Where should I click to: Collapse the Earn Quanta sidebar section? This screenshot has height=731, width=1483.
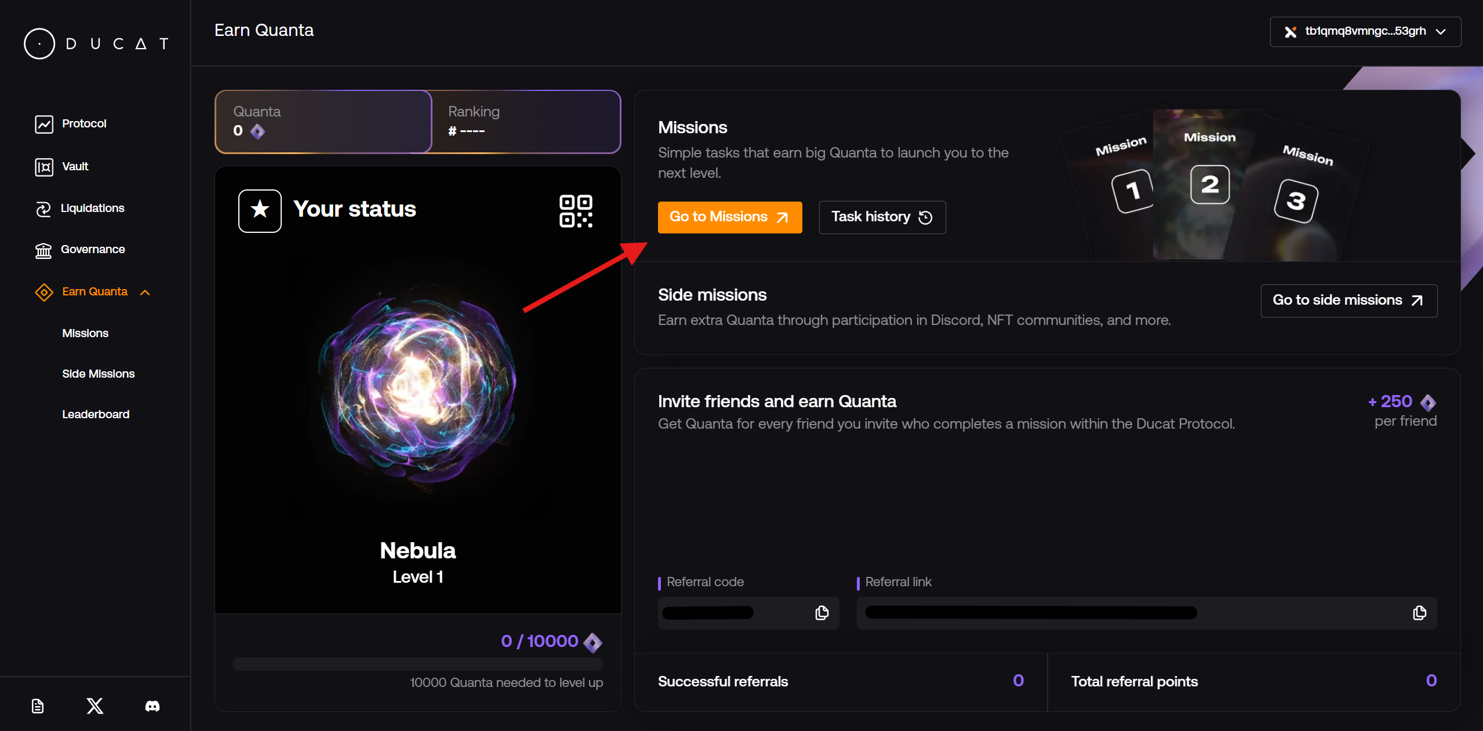coord(145,293)
